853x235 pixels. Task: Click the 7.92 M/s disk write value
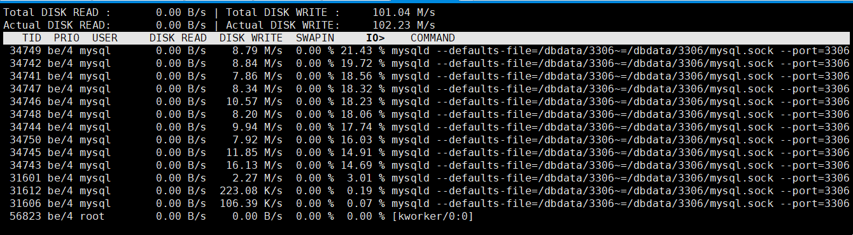tap(258, 140)
